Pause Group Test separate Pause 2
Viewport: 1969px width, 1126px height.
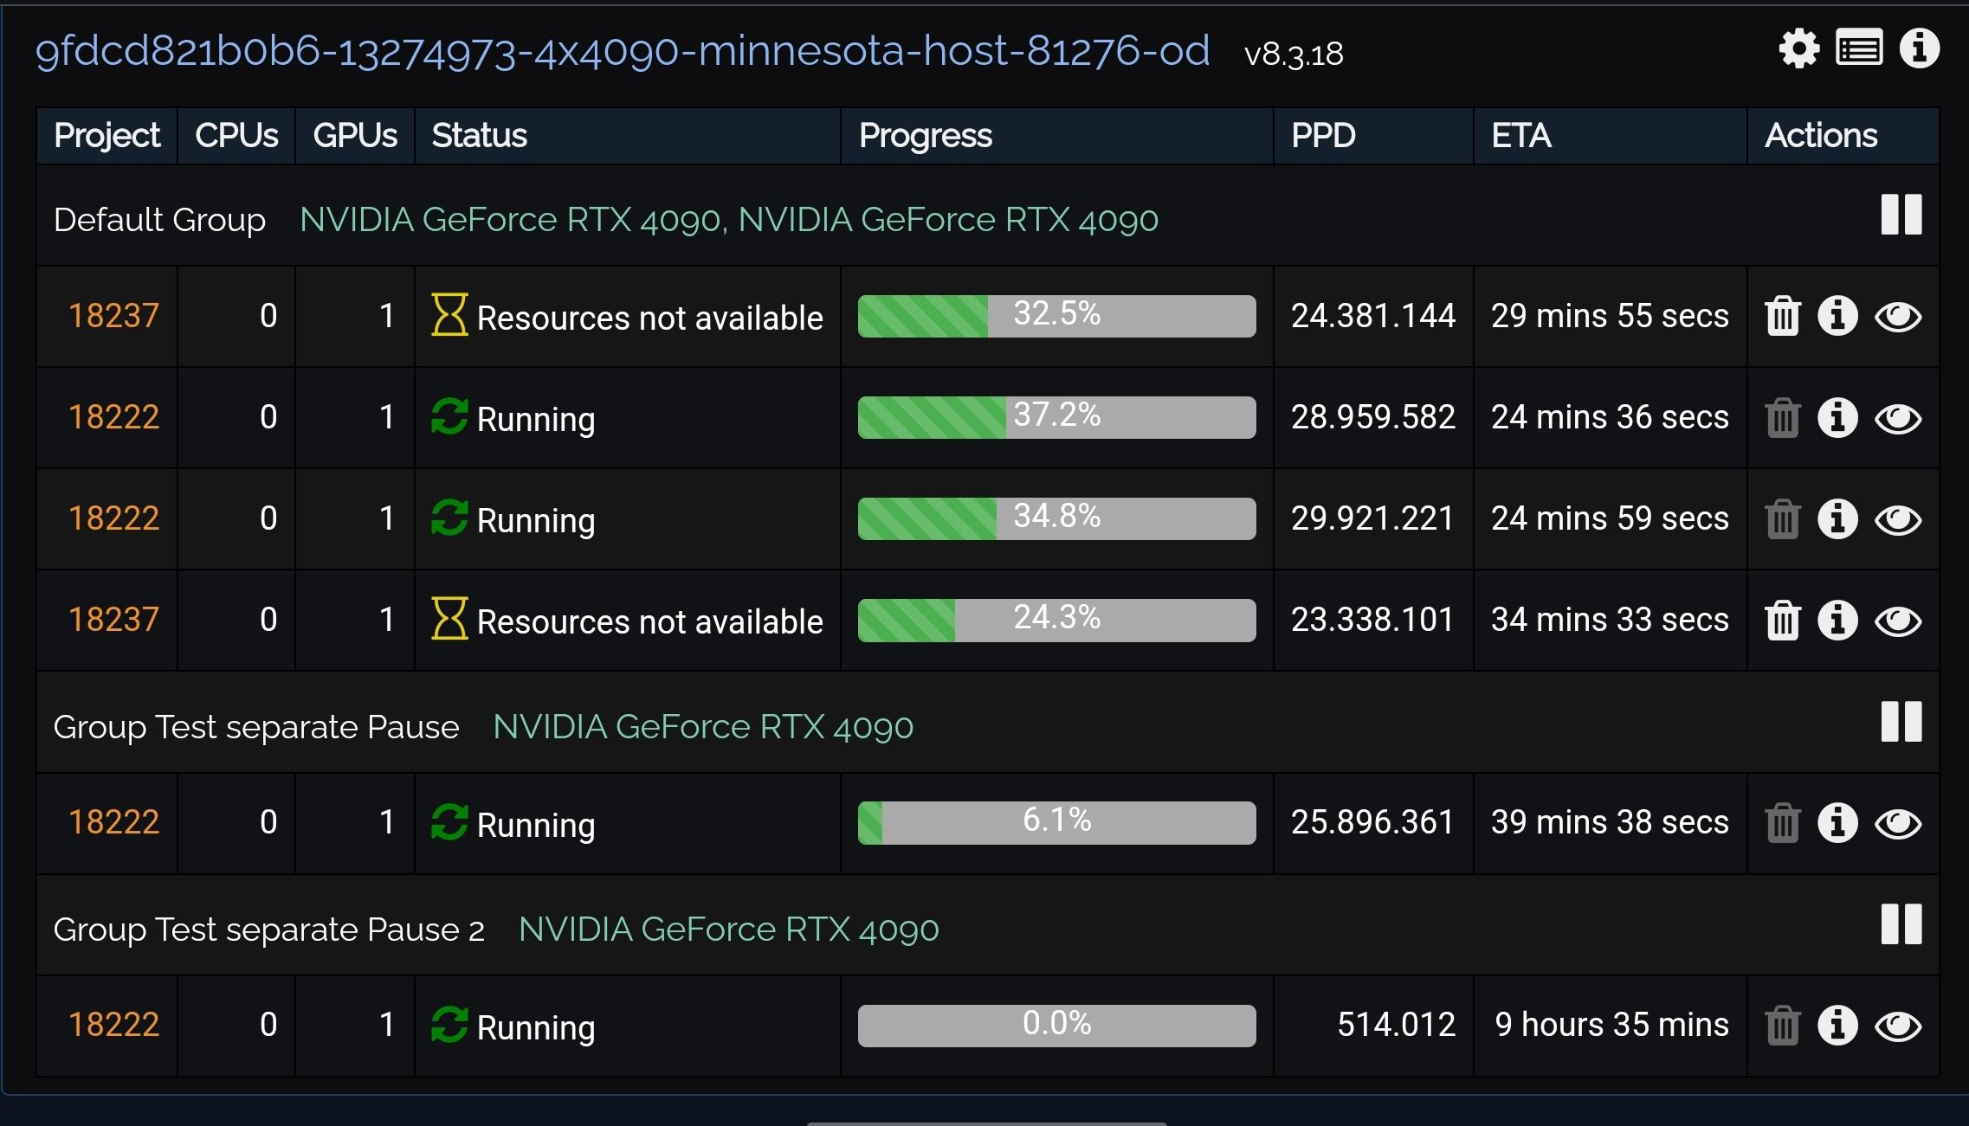1901,924
